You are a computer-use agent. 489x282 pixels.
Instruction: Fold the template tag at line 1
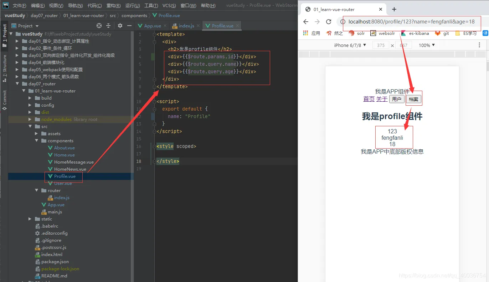pyautogui.click(x=154, y=34)
